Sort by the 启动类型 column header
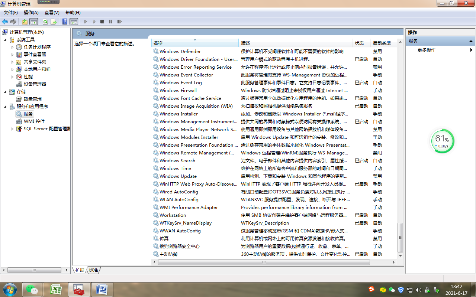Viewport: 476px width, 297px height. coord(384,43)
